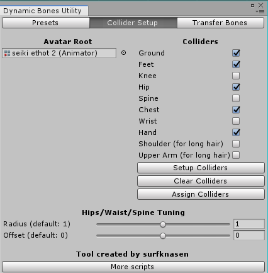
Task: Click the Radius slider handle
Action: point(163,224)
